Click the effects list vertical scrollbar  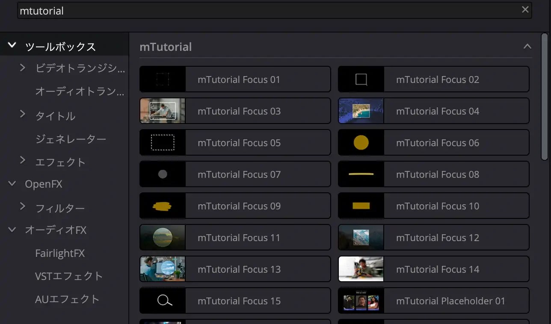pos(545,97)
